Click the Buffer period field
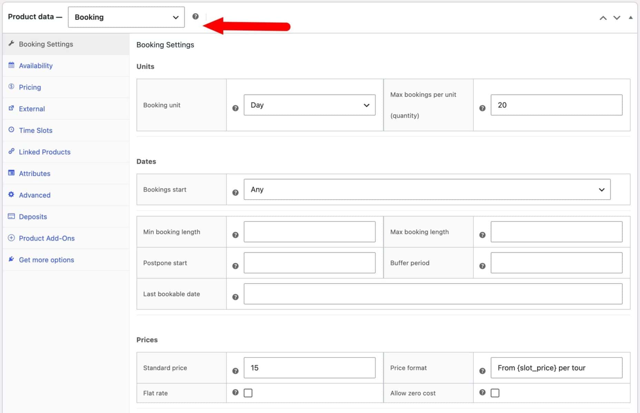The width and height of the screenshot is (640, 413). click(556, 263)
